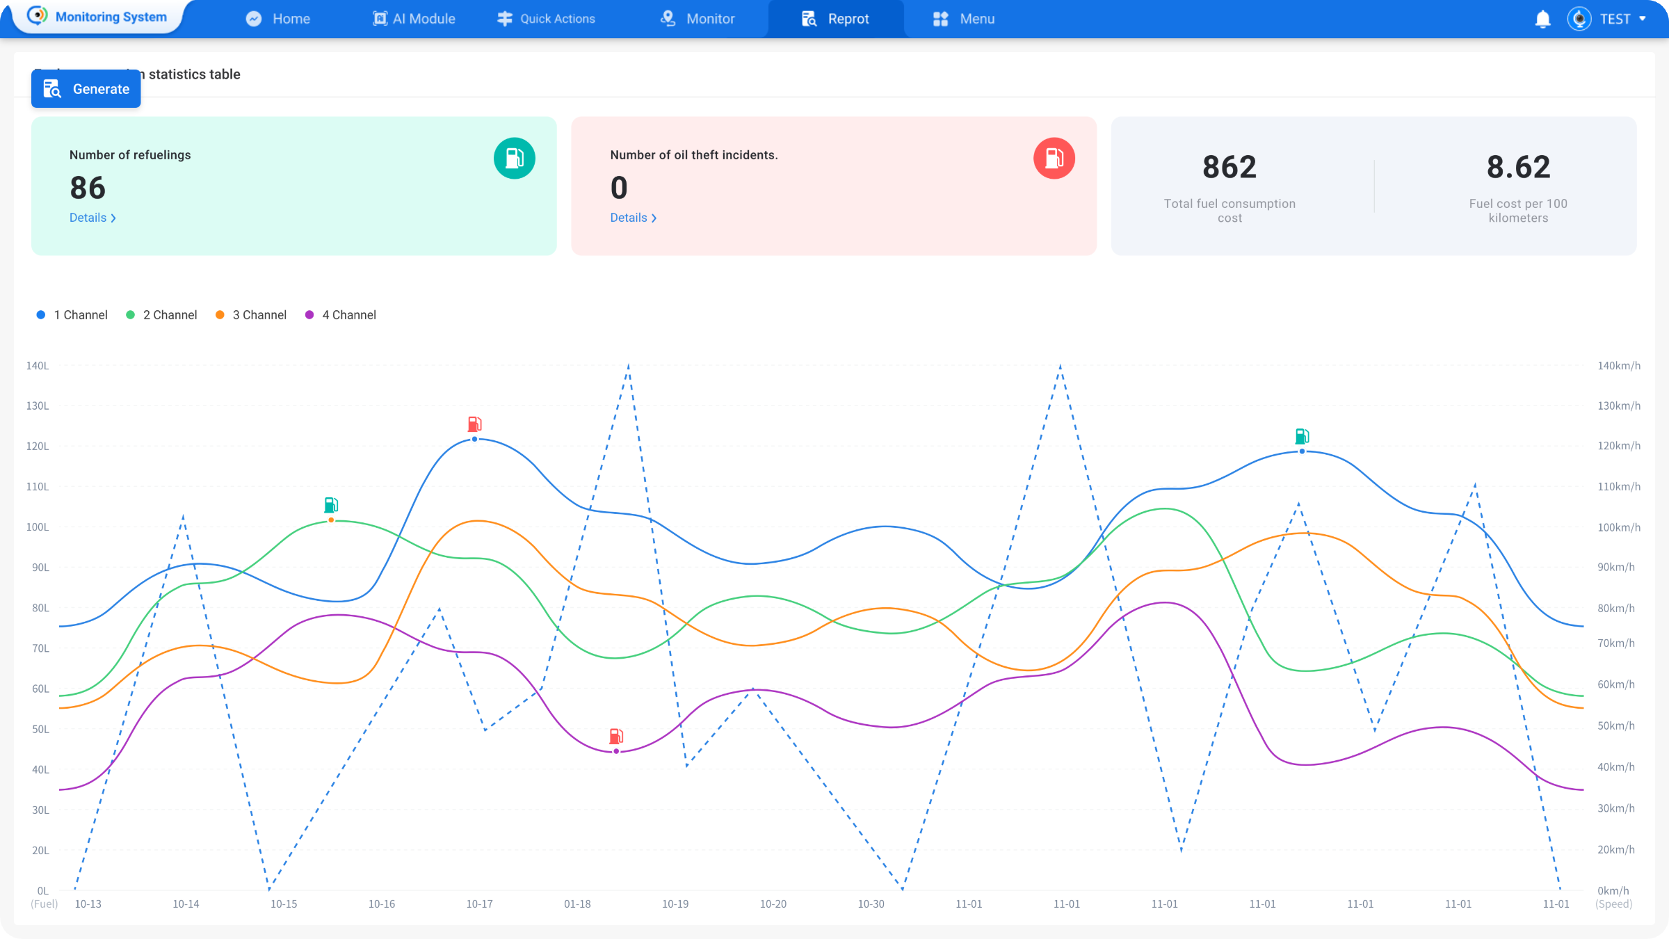
Task: Click red fuel marker on purple line dip
Action: click(x=616, y=736)
